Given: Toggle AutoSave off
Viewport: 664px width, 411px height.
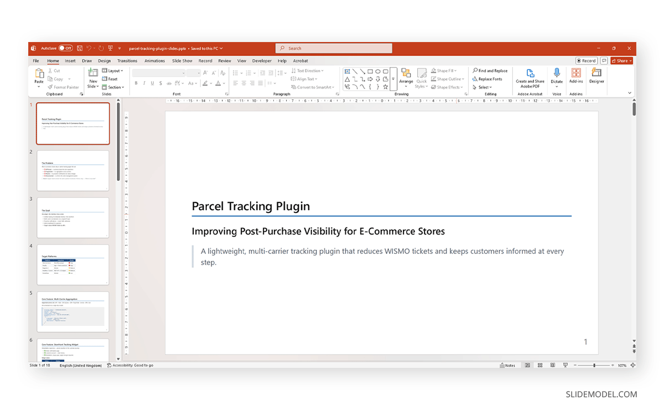Looking at the screenshot, I should (65, 48).
